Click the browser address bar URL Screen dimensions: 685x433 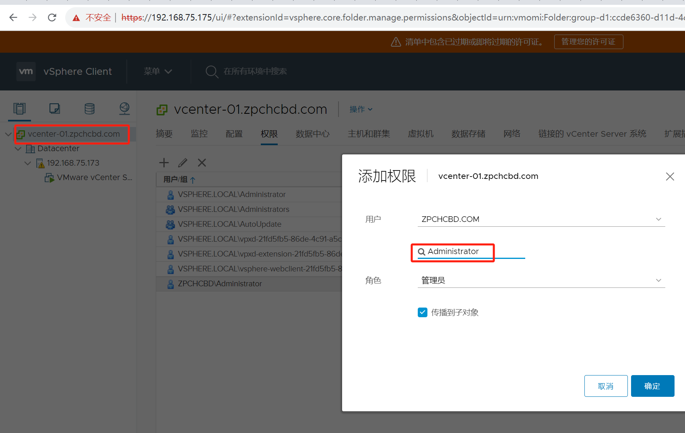[402, 18]
